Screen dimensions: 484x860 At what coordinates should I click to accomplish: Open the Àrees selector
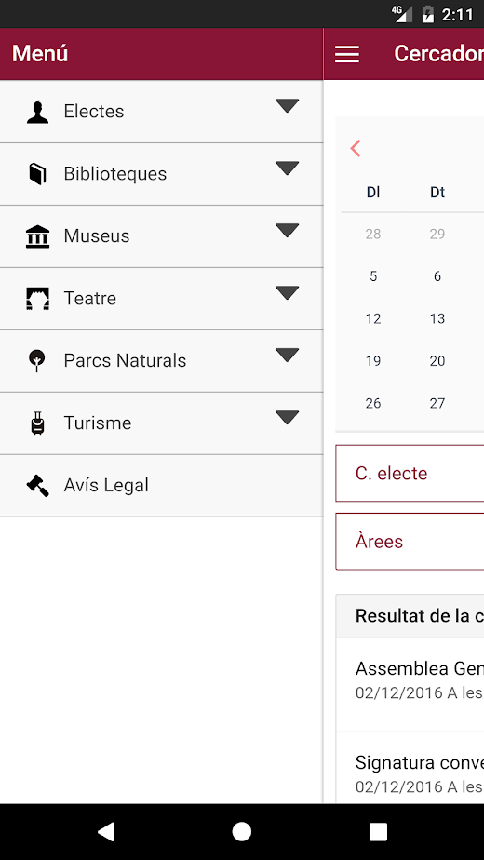410,542
